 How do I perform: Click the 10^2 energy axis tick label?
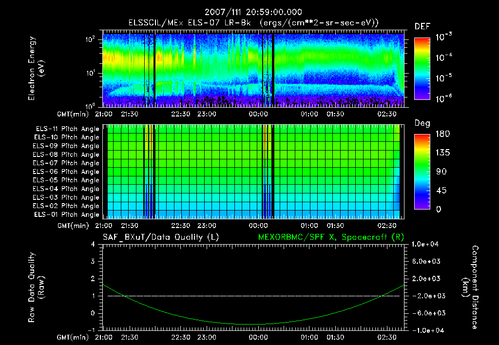click(x=90, y=40)
